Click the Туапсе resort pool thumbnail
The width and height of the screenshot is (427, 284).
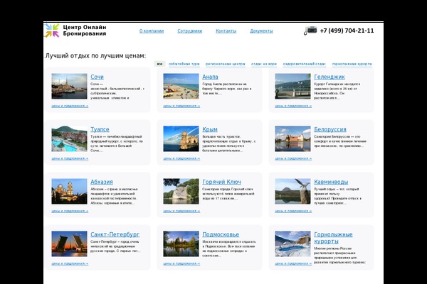point(69,138)
